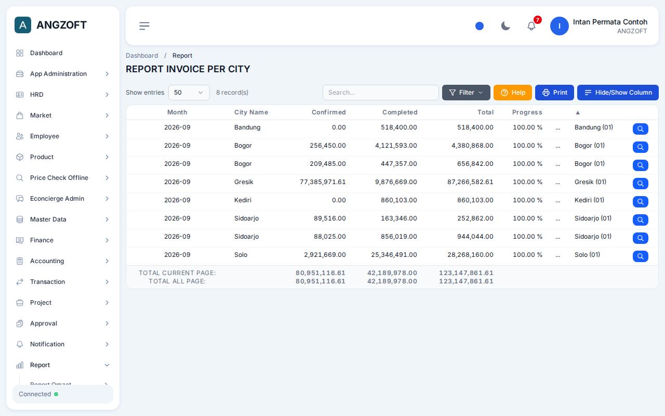Expand the Employee menu
Image resolution: width=665 pixels, height=416 pixels.
[x=63, y=136]
